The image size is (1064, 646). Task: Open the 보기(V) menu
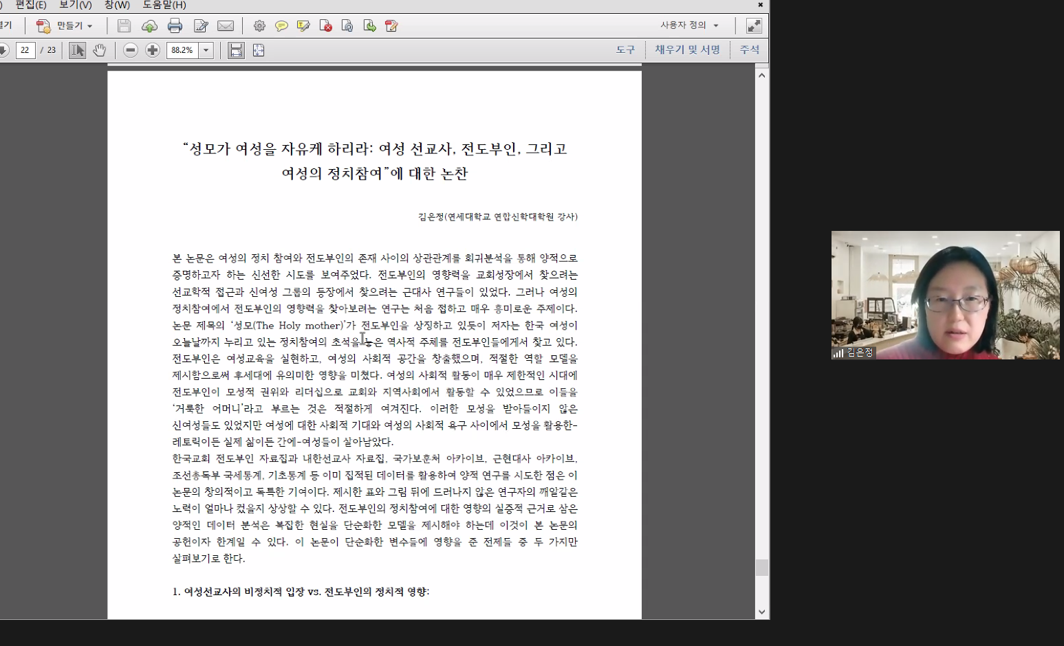click(x=75, y=5)
